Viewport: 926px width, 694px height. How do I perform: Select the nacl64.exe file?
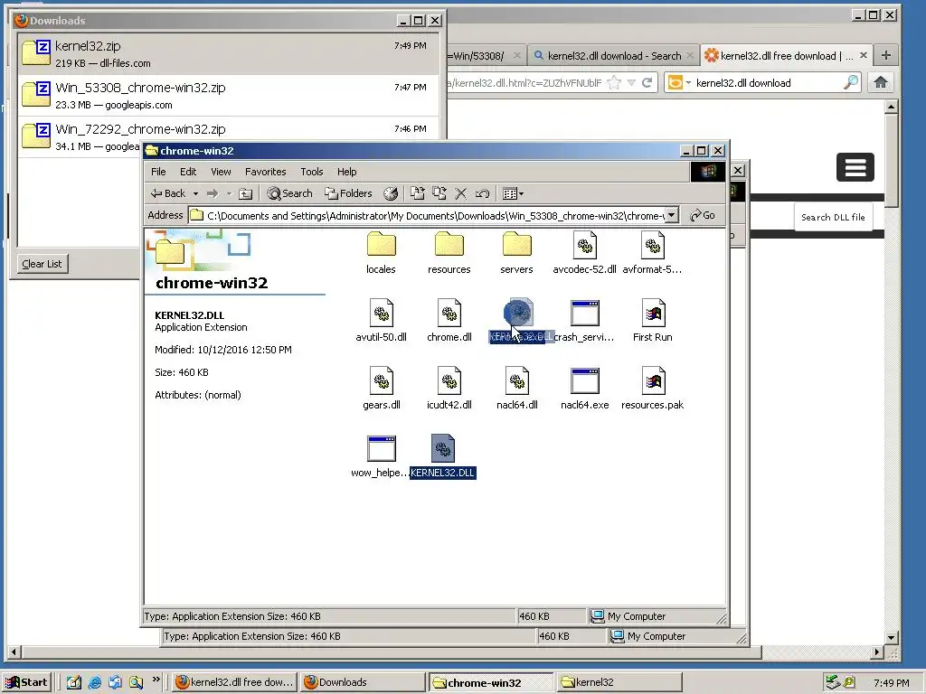coord(585,389)
